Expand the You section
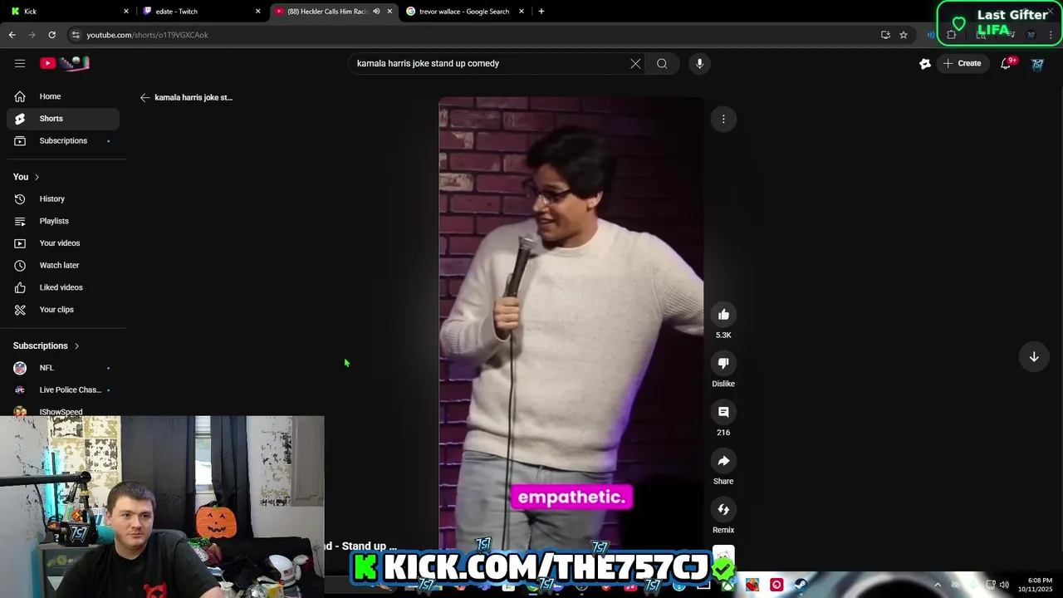 (x=27, y=177)
